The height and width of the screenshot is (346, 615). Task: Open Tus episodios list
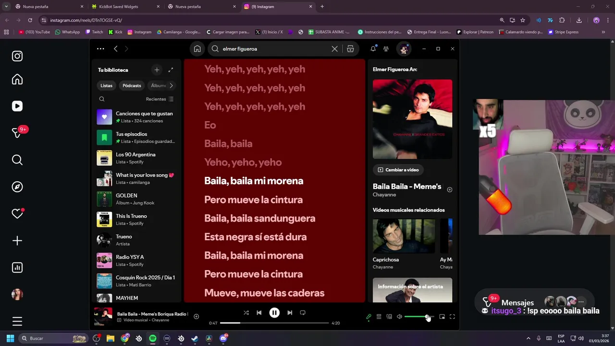click(x=136, y=137)
